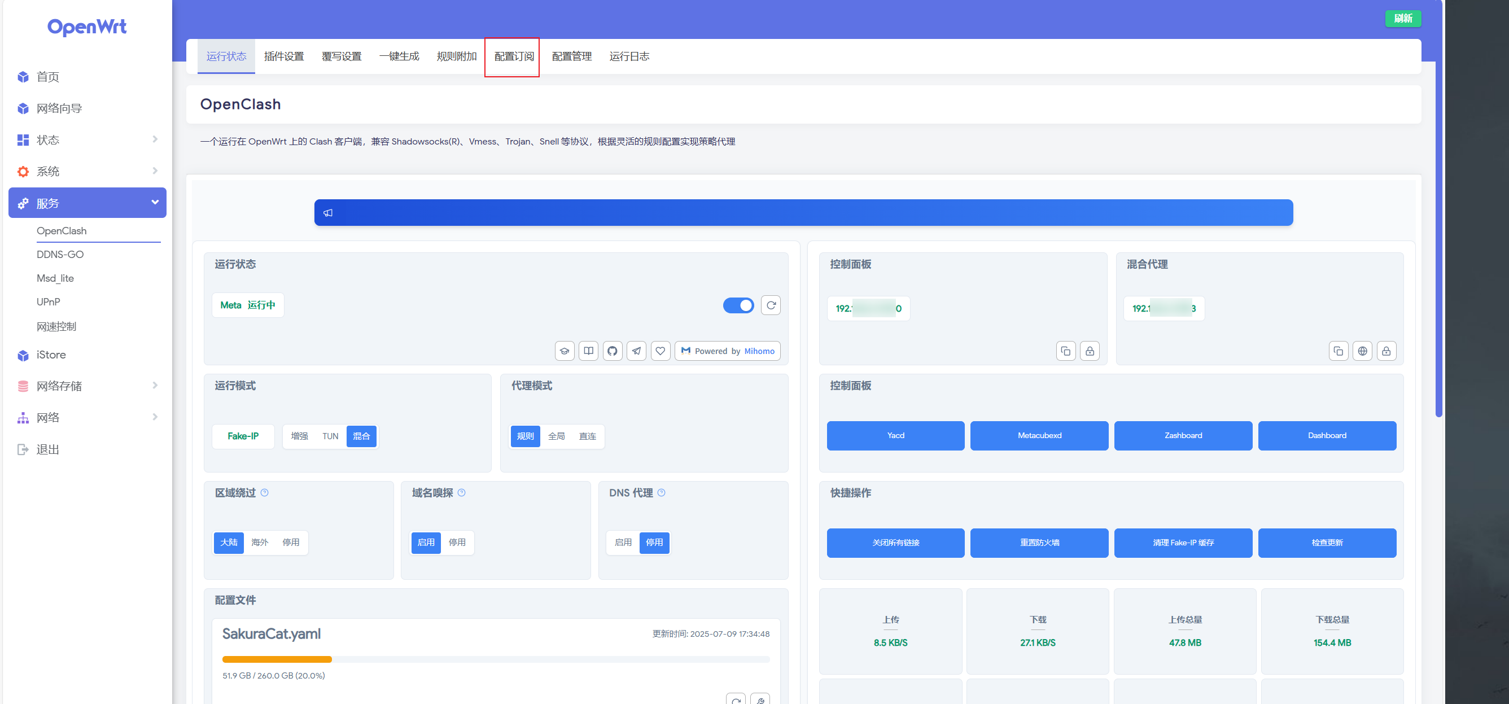Image resolution: width=1509 pixels, height=704 pixels.
Task: Open 网速控制 under 服务
Action: (56, 327)
